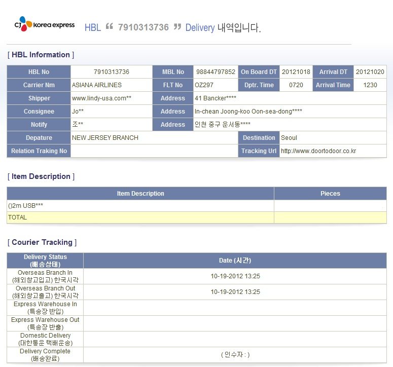Click the Delivery Status (배송상태) column header
Viewport: 393px width, 367px height.
(x=45, y=261)
